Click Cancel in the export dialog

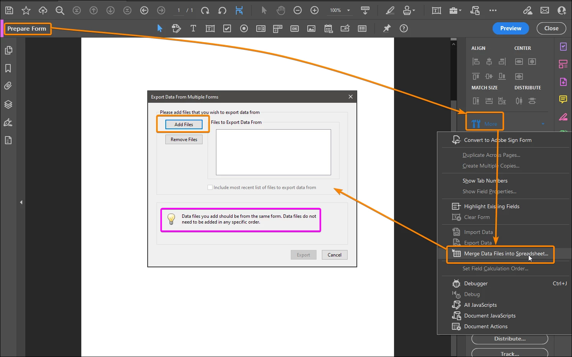pyautogui.click(x=335, y=255)
